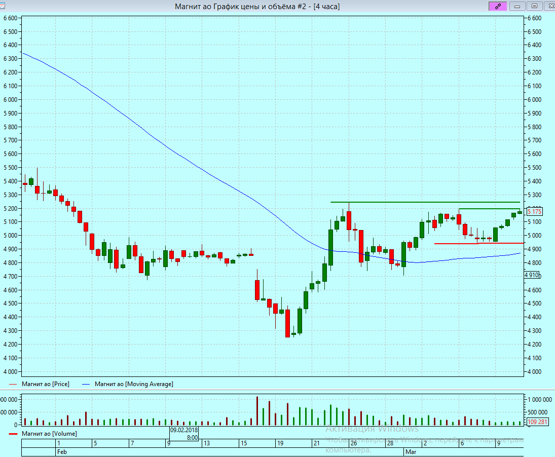Image resolution: width=555 pixels, height=457 pixels.
Task: Click the 'Mar' month label on time axis
Action: click(x=411, y=452)
